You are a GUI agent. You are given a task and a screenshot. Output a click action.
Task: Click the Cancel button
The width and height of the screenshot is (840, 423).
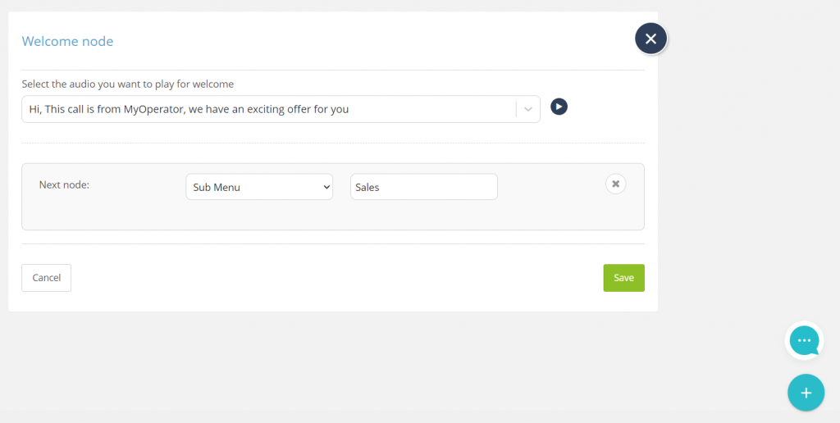click(46, 278)
